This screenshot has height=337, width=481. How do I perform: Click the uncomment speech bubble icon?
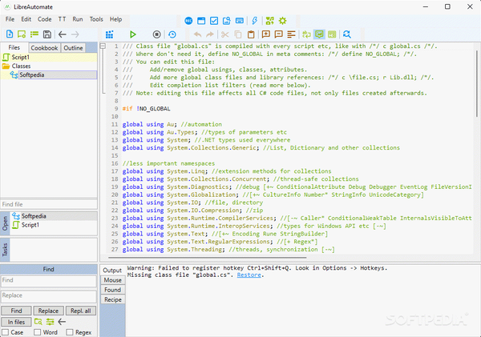click(x=278, y=34)
